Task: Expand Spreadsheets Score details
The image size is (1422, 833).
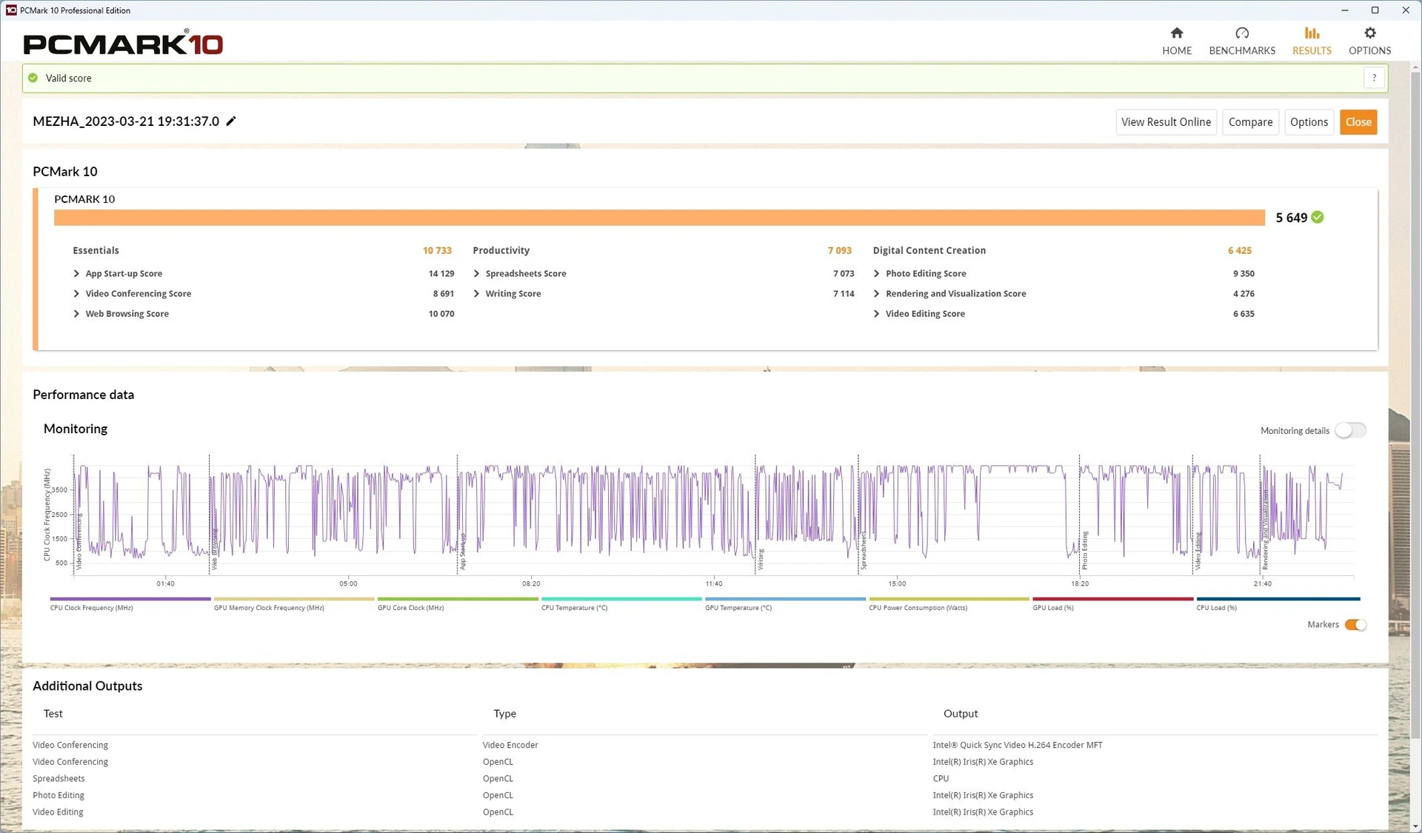Action: [x=476, y=273]
